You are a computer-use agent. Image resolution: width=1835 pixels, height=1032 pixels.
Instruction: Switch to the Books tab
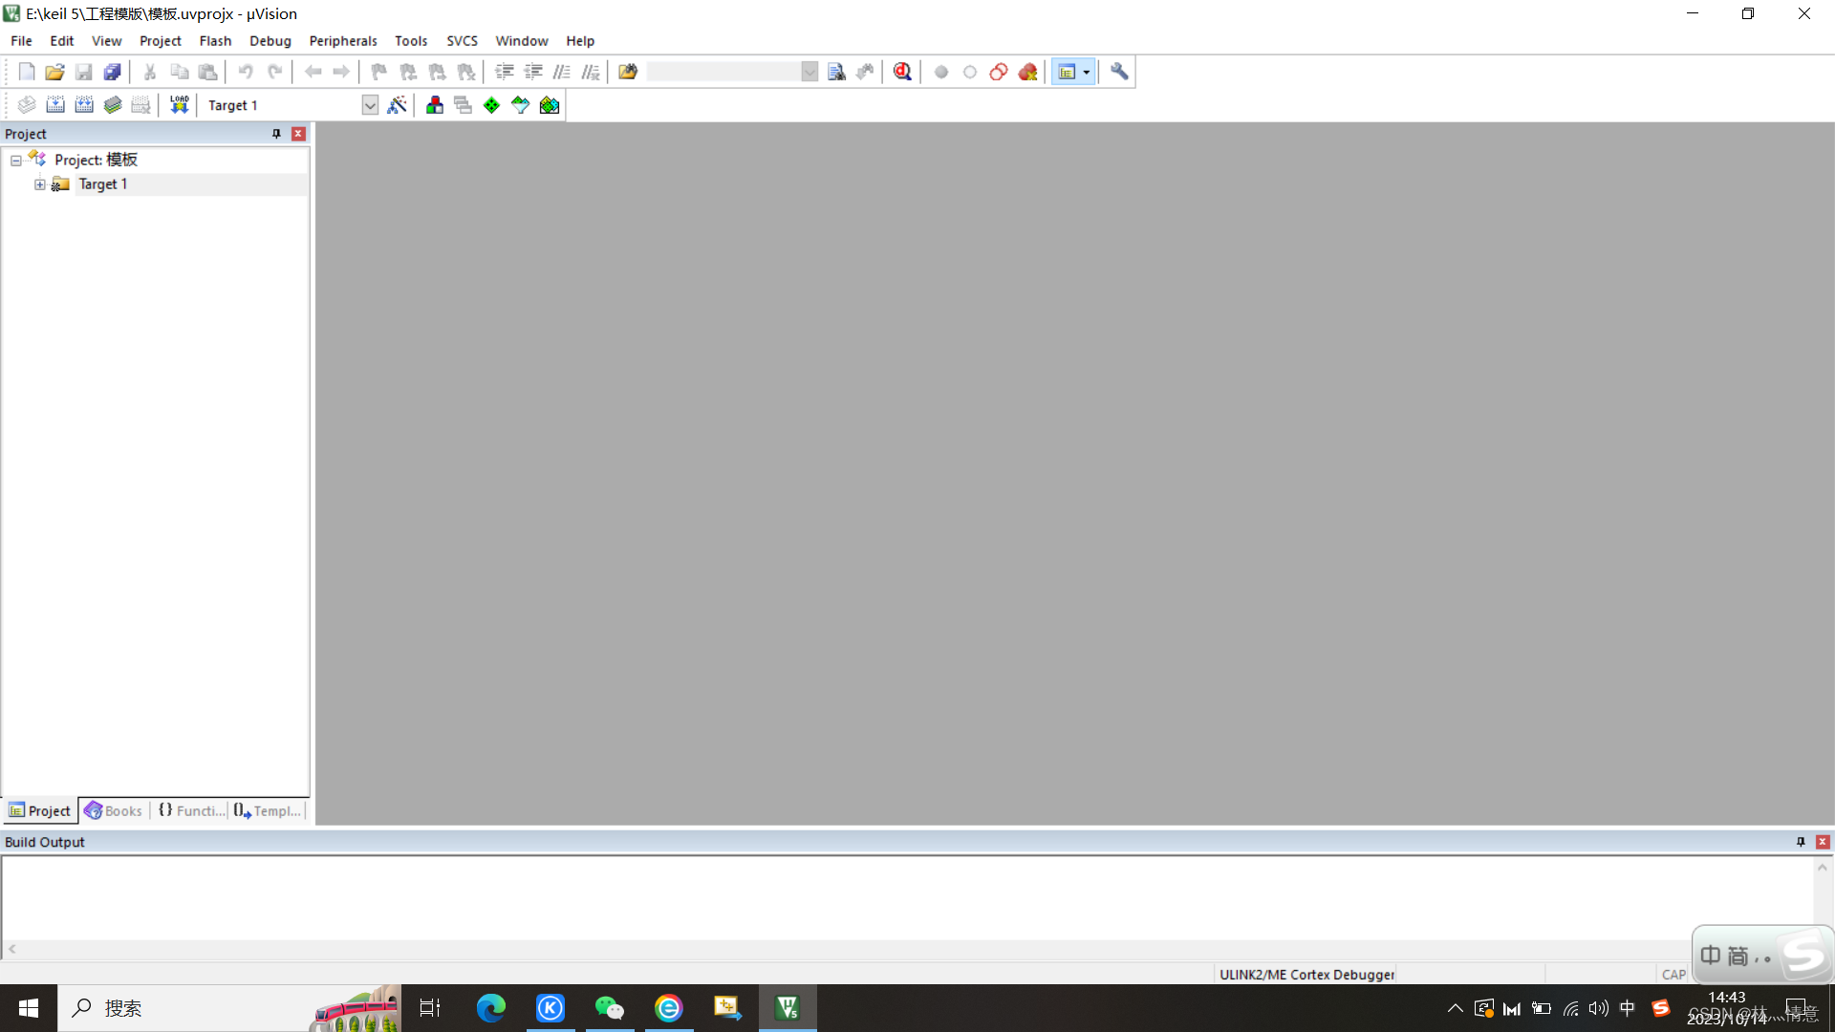(x=114, y=810)
